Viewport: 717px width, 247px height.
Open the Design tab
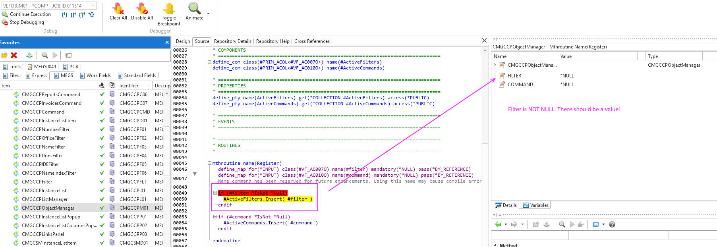pyautogui.click(x=183, y=41)
